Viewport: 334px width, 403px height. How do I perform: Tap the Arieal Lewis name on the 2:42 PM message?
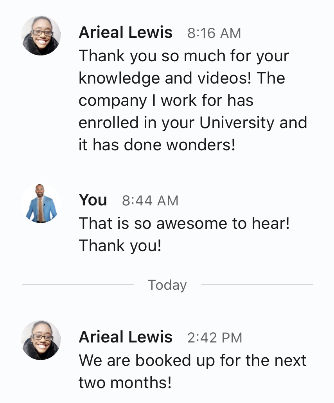click(126, 337)
